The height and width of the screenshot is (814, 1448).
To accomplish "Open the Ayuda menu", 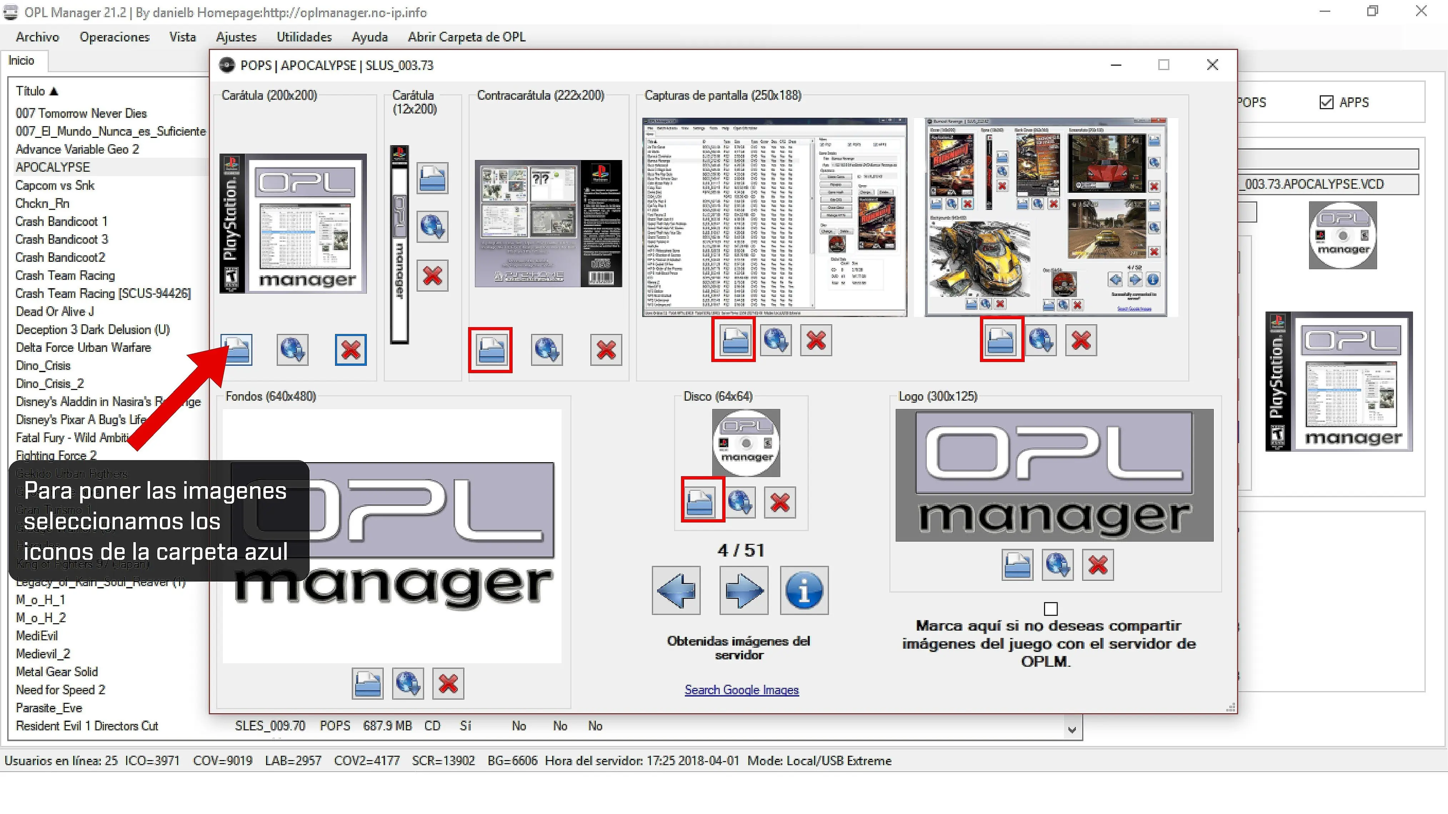I will pos(369,37).
